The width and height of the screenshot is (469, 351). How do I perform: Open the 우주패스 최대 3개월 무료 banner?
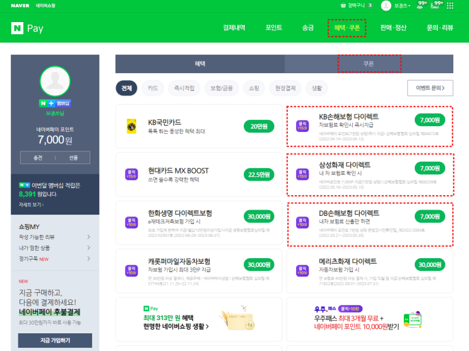370,319
